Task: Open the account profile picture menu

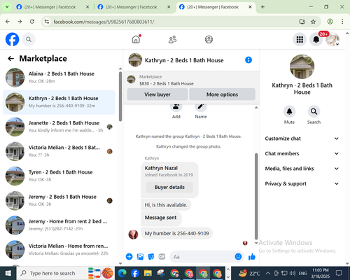Action: click(x=332, y=39)
